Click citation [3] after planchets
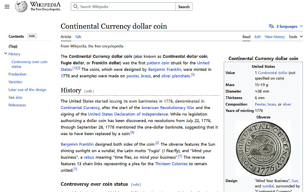Screen dimensions: 306x192 pos(192,75)
